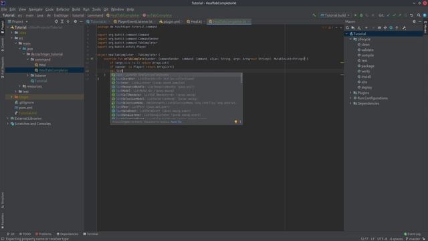The image size is (428, 241).
Task: Expand the target folder in Project tree
Action: pyautogui.click(x=12, y=97)
